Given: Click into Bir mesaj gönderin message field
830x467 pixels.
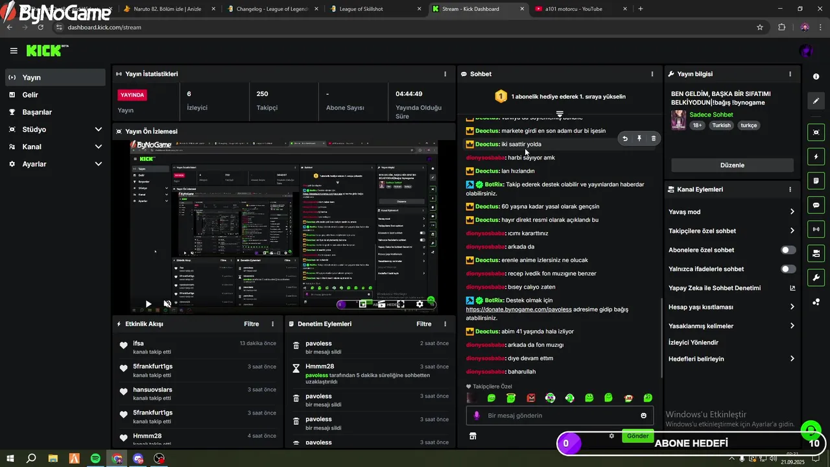Looking at the screenshot, I should click(560, 416).
